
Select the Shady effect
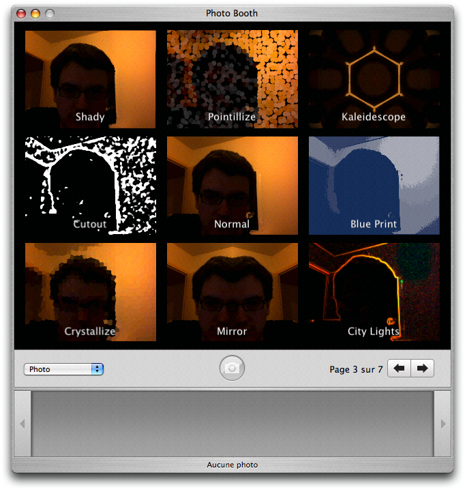pos(91,79)
